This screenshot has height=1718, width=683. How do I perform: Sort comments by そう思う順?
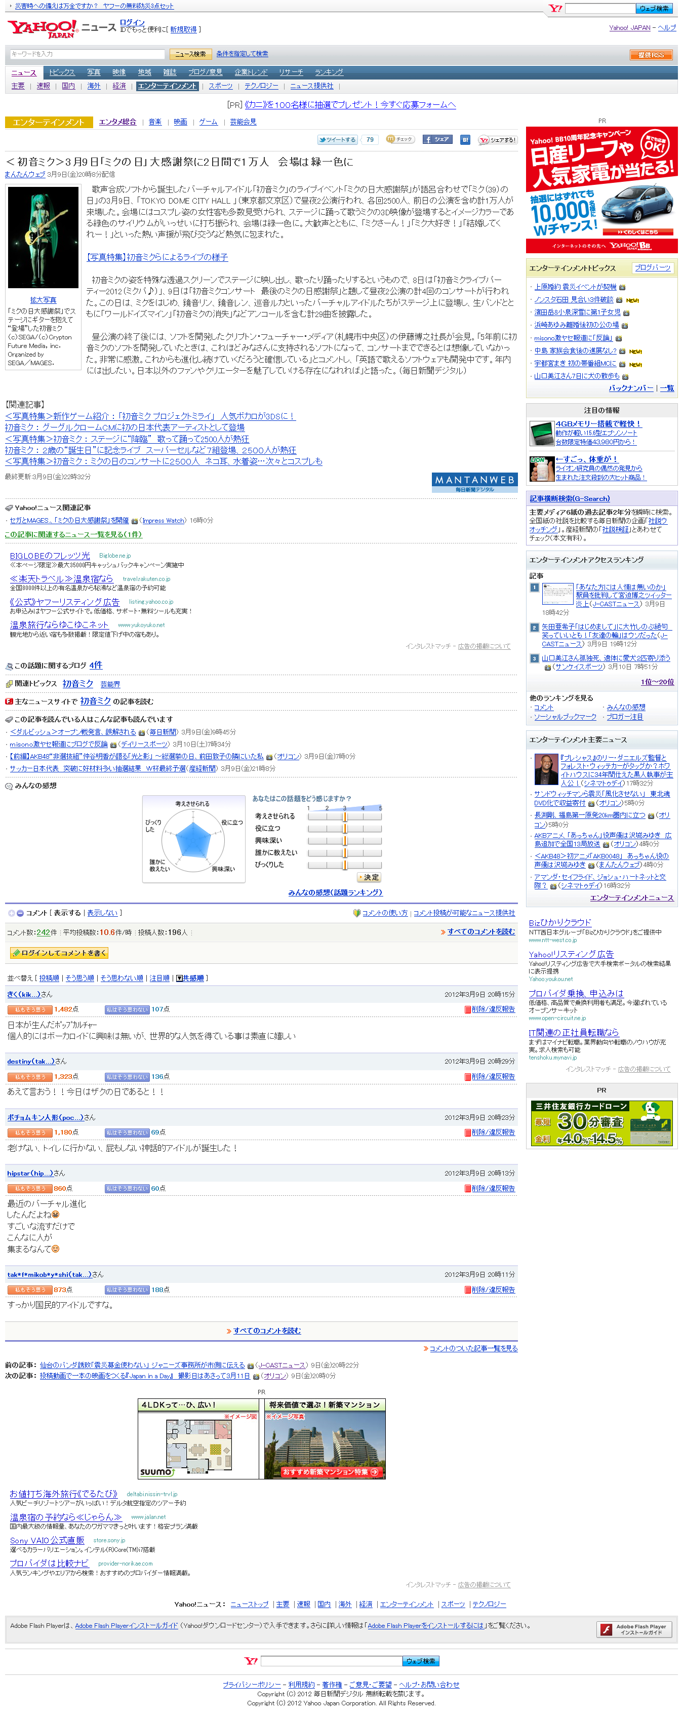(x=79, y=979)
